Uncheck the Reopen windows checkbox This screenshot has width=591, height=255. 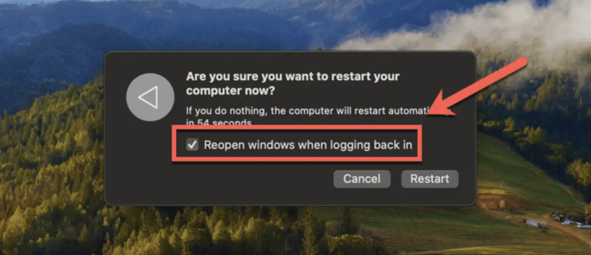(192, 144)
